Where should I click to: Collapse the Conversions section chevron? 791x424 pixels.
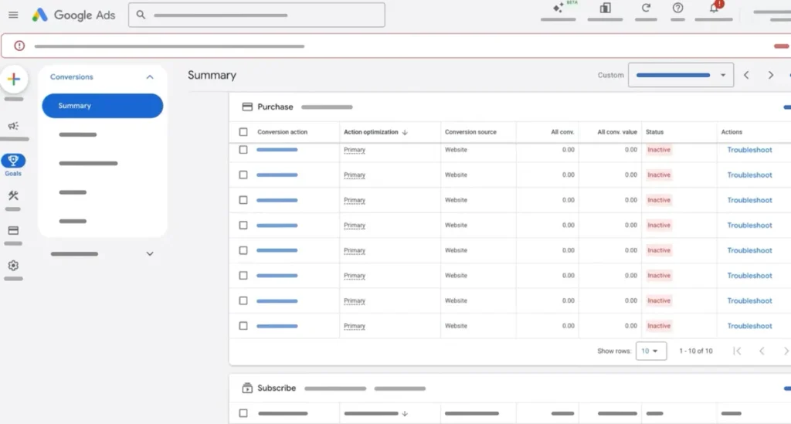(x=150, y=77)
